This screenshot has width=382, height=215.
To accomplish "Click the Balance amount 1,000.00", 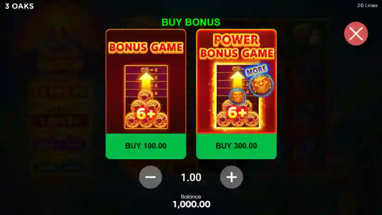I will tap(191, 204).
